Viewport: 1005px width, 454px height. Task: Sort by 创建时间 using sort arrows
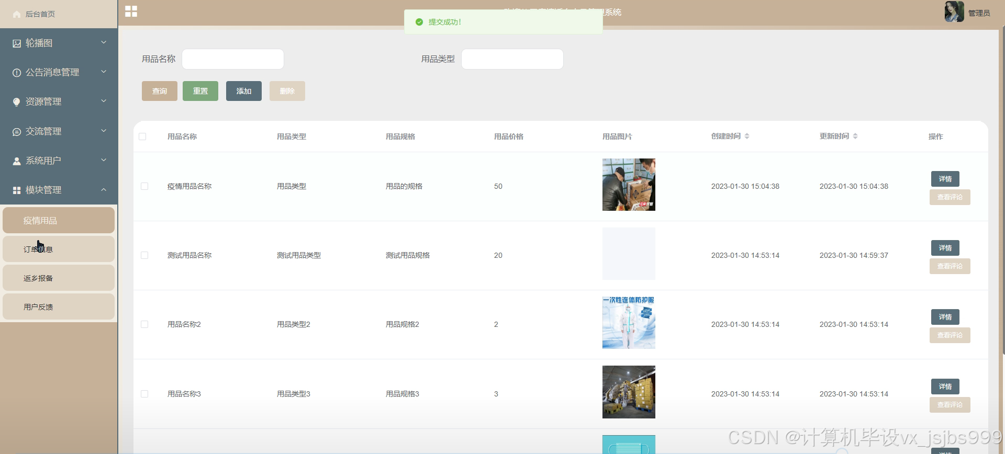coord(747,136)
